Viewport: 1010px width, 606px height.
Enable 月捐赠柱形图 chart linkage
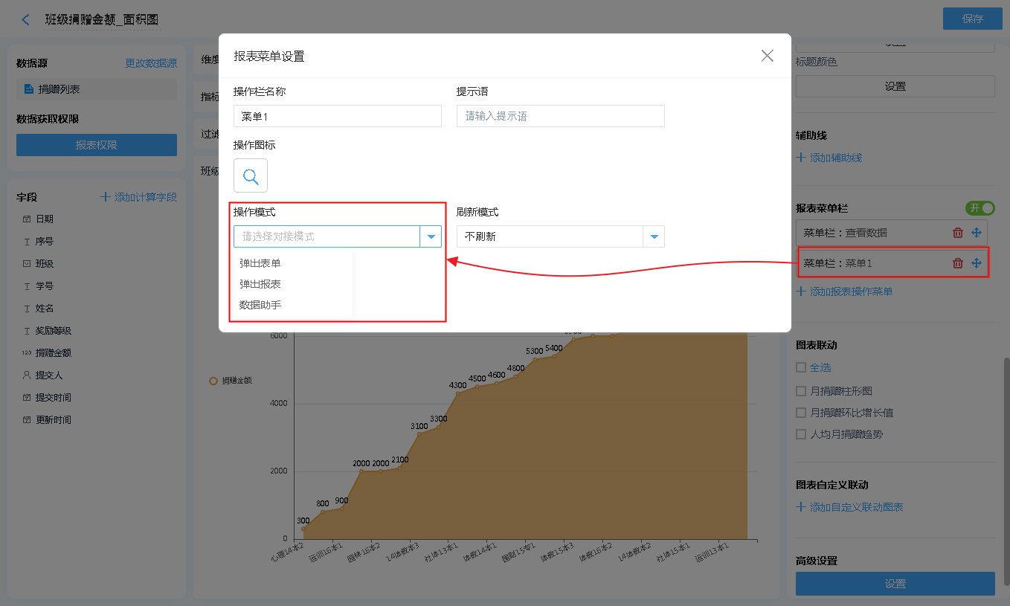(x=801, y=391)
